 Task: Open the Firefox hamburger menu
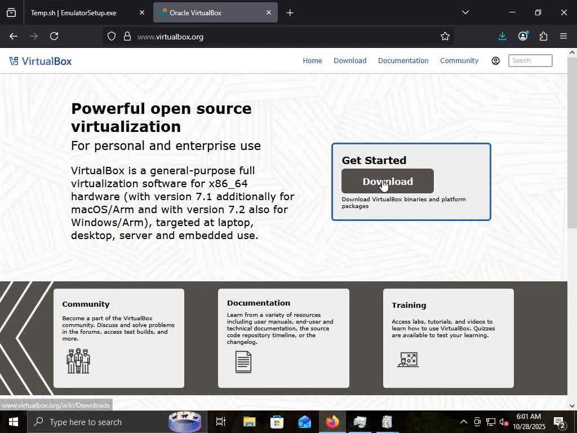click(563, 36)
